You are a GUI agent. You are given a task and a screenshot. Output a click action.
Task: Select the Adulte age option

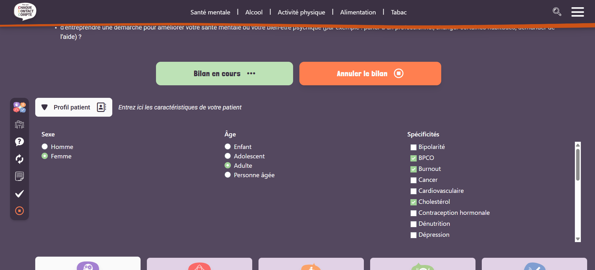[228, 165]
